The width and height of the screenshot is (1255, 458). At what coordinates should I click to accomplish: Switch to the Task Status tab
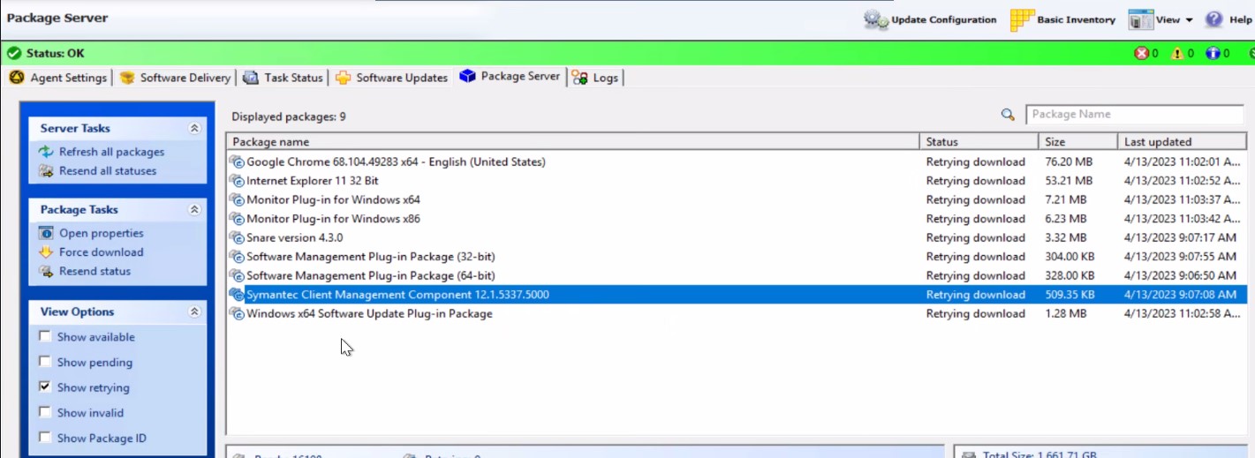click(284, 78)
